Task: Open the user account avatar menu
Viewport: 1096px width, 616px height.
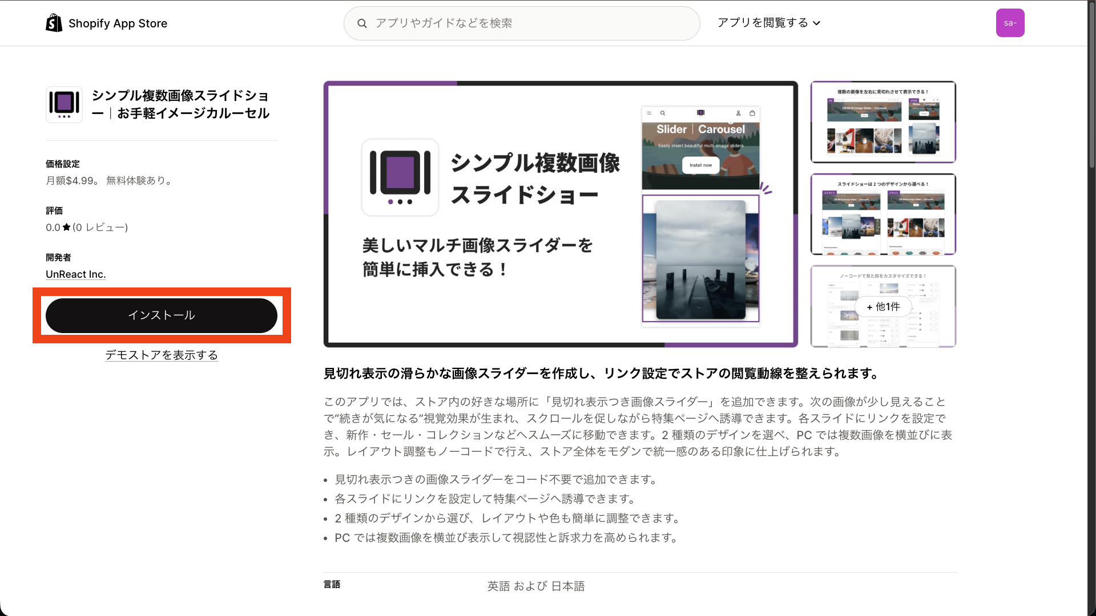Action: coord(1010,23)
